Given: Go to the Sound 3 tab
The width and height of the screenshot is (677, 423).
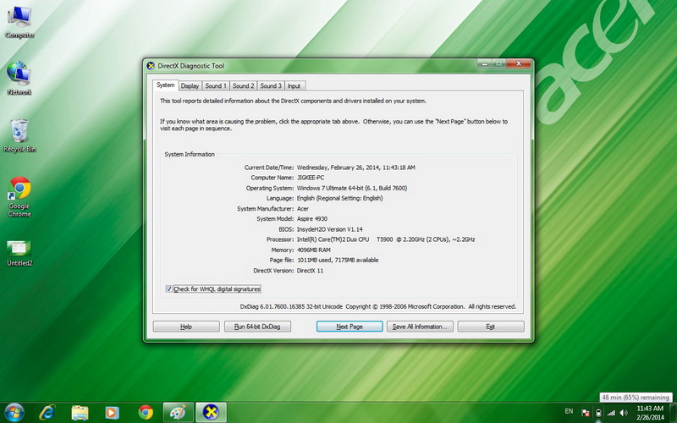Looking at the screenshot, I should (x=271, y=86).
